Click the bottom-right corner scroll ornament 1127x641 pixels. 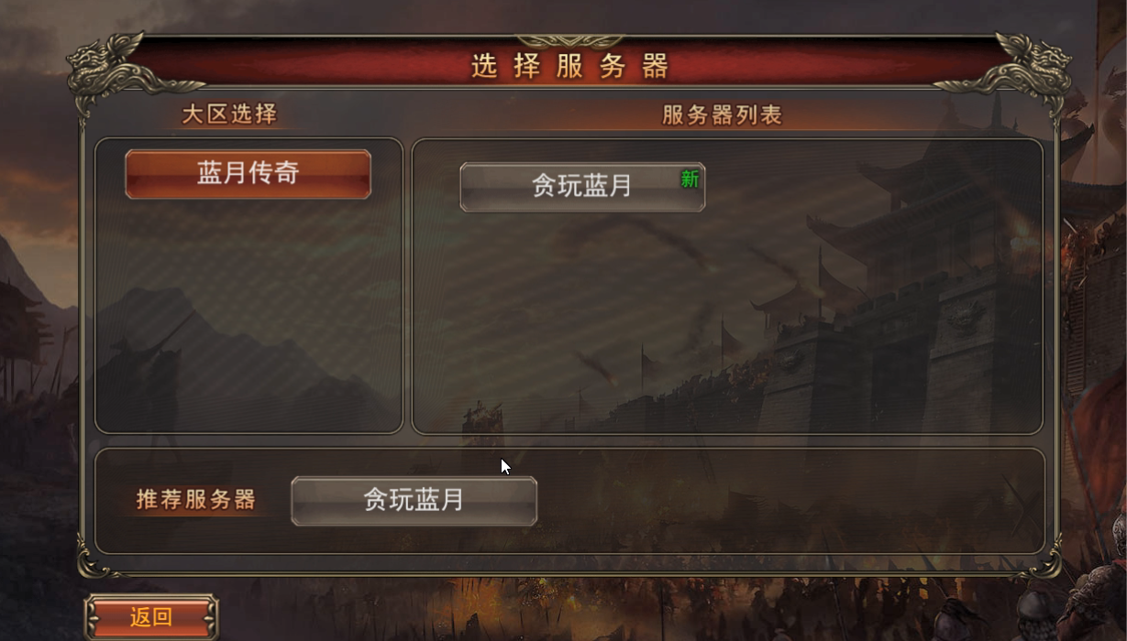[x=1044, y=557]
